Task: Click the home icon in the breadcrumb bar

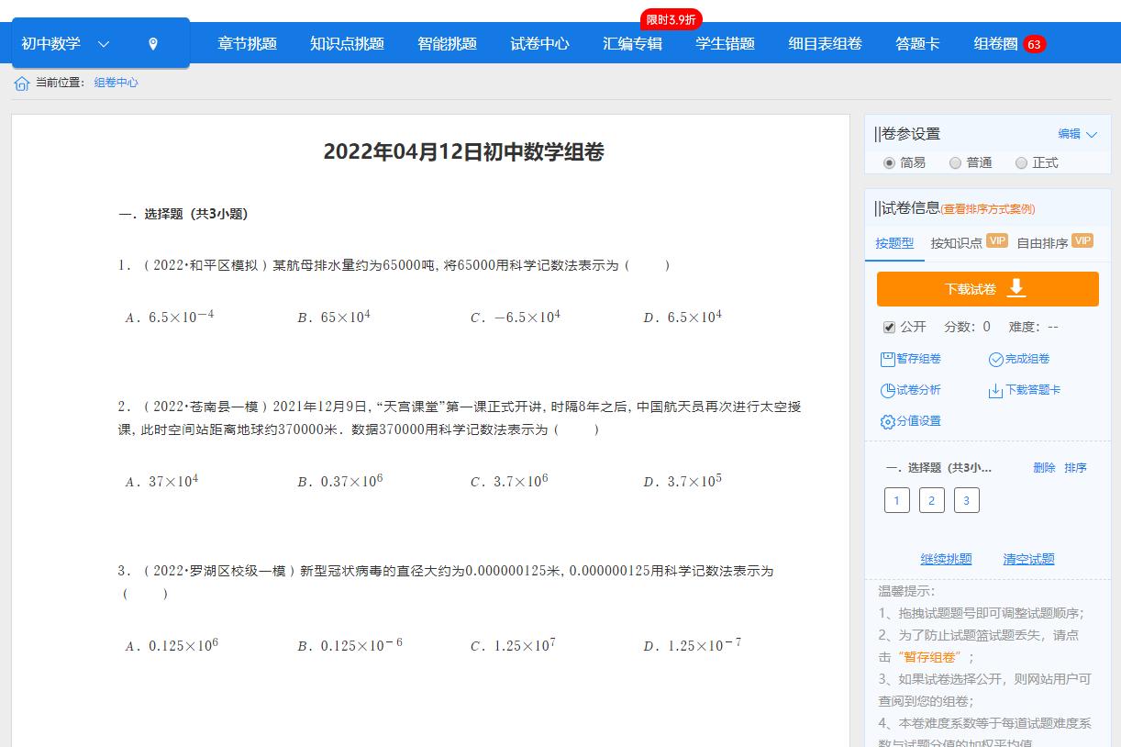Action: (x=20, y=83)
